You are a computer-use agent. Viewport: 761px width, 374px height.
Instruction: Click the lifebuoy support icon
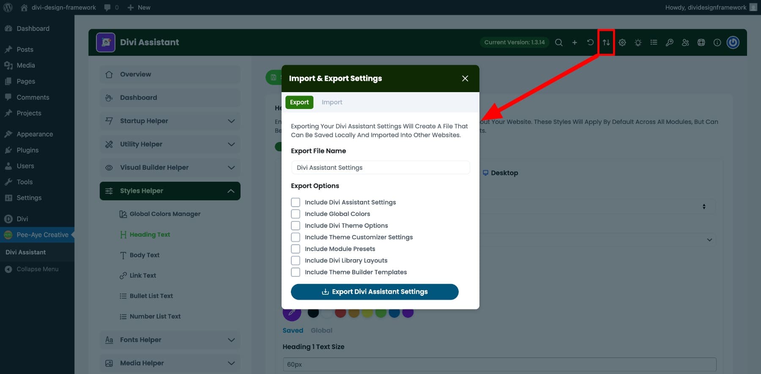(x=701, y=42)
